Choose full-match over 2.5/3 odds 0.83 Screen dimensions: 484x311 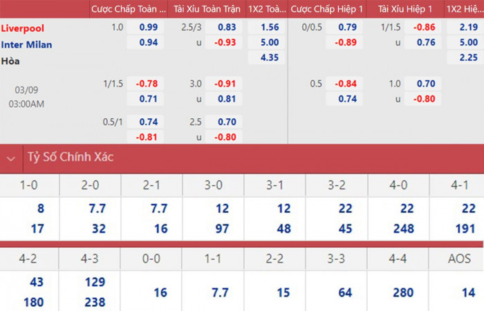click(225, 28)
